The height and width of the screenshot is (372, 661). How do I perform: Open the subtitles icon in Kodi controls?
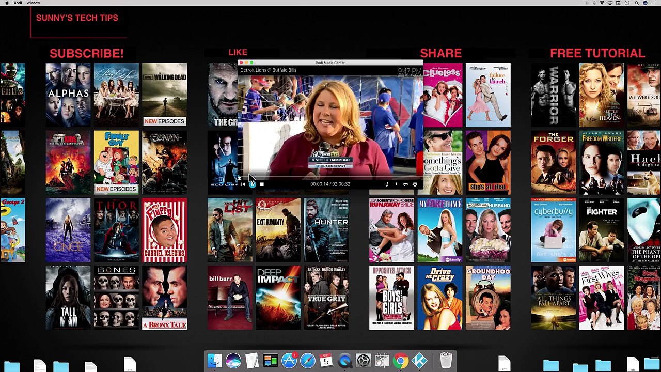coord(405,184)
